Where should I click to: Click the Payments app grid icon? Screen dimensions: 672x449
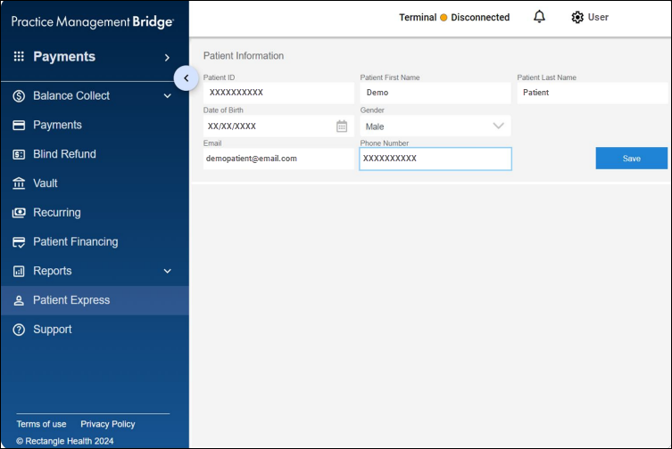(x=19, y=57)
